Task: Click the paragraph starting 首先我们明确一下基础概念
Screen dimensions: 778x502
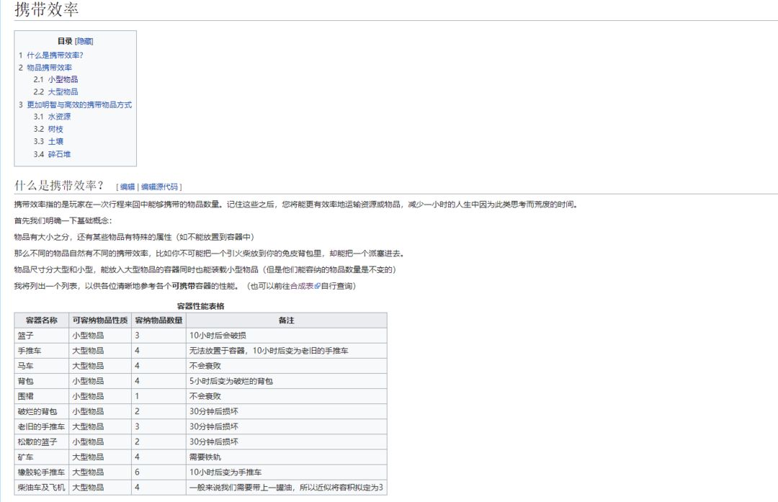Action: point(63,220)
